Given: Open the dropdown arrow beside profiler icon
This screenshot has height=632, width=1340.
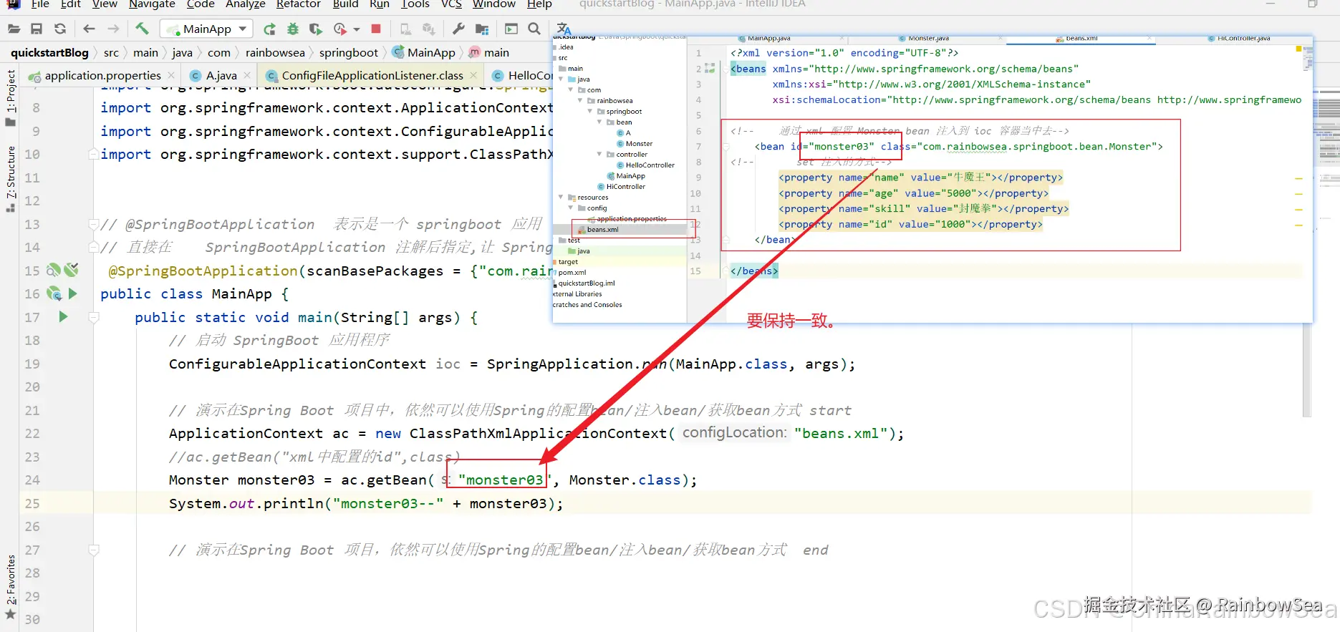Looking at the screenshot, I should (357, 29).
